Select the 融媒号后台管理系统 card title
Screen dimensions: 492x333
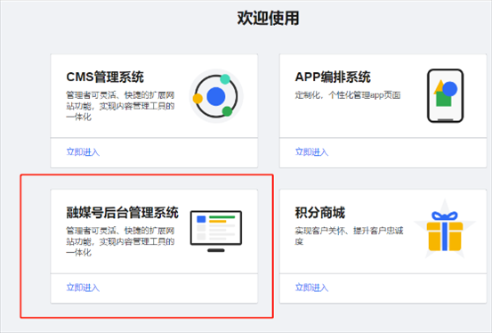coord(123,213)
